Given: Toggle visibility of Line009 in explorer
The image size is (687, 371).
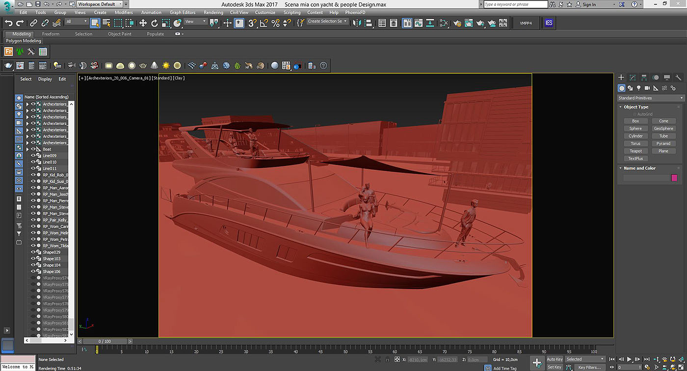Looking at the screenshot, I should pyautogui.click(x=33, y=156).
